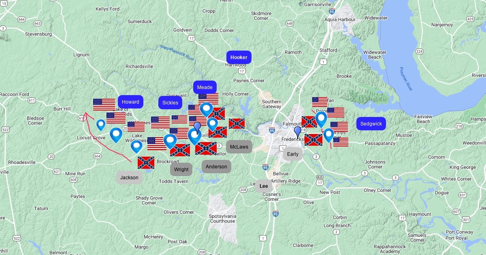The image size is (486, 255).
Task: Select the blue pin at Lake Wilderness
Action: (136, 146)
